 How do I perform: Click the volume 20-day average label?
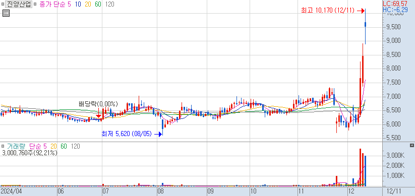tap(54, 146)
